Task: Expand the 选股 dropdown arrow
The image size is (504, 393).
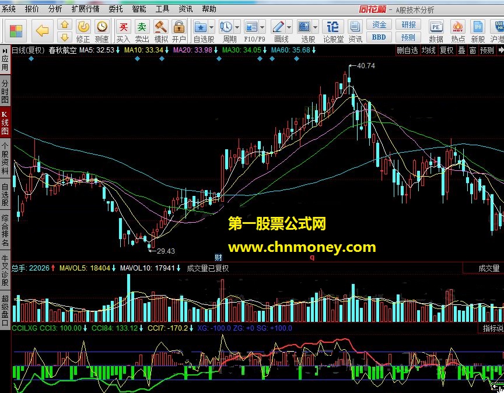Action: [315, 27]
